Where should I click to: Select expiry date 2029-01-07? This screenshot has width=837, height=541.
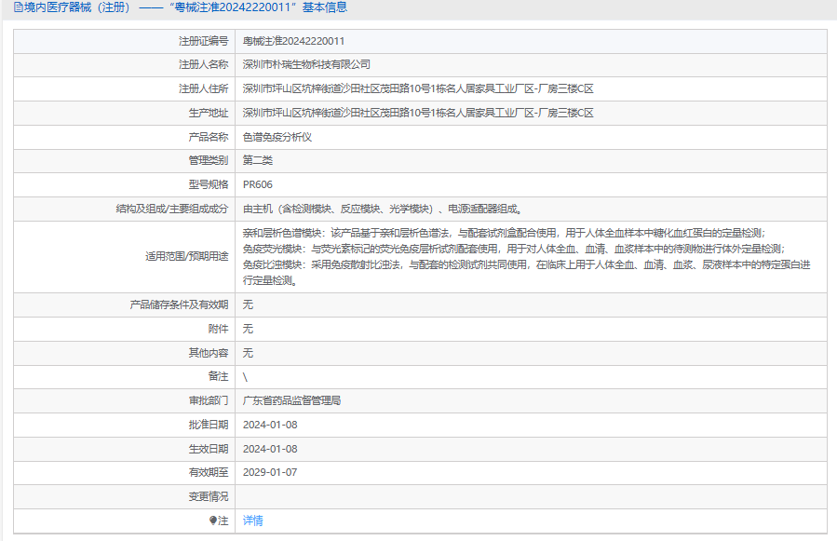tap(270, 472)
